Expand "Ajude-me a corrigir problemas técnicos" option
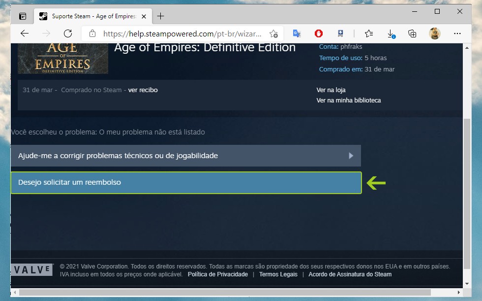The image size is (482, 301). [x=186, y=156]
